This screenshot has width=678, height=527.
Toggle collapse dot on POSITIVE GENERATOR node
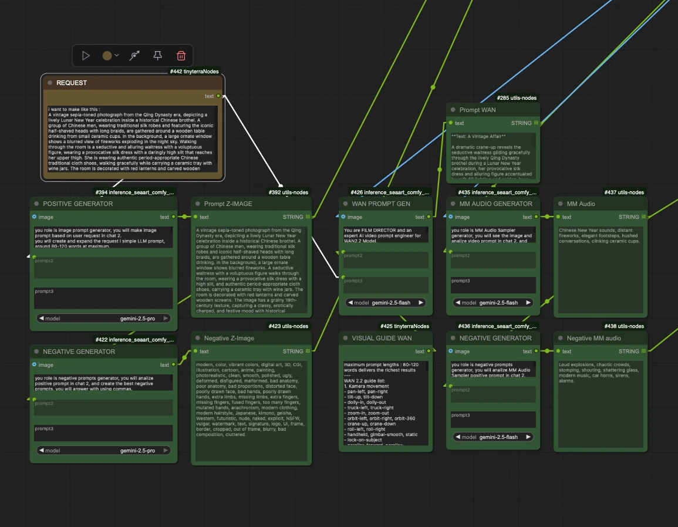point(36,204)
